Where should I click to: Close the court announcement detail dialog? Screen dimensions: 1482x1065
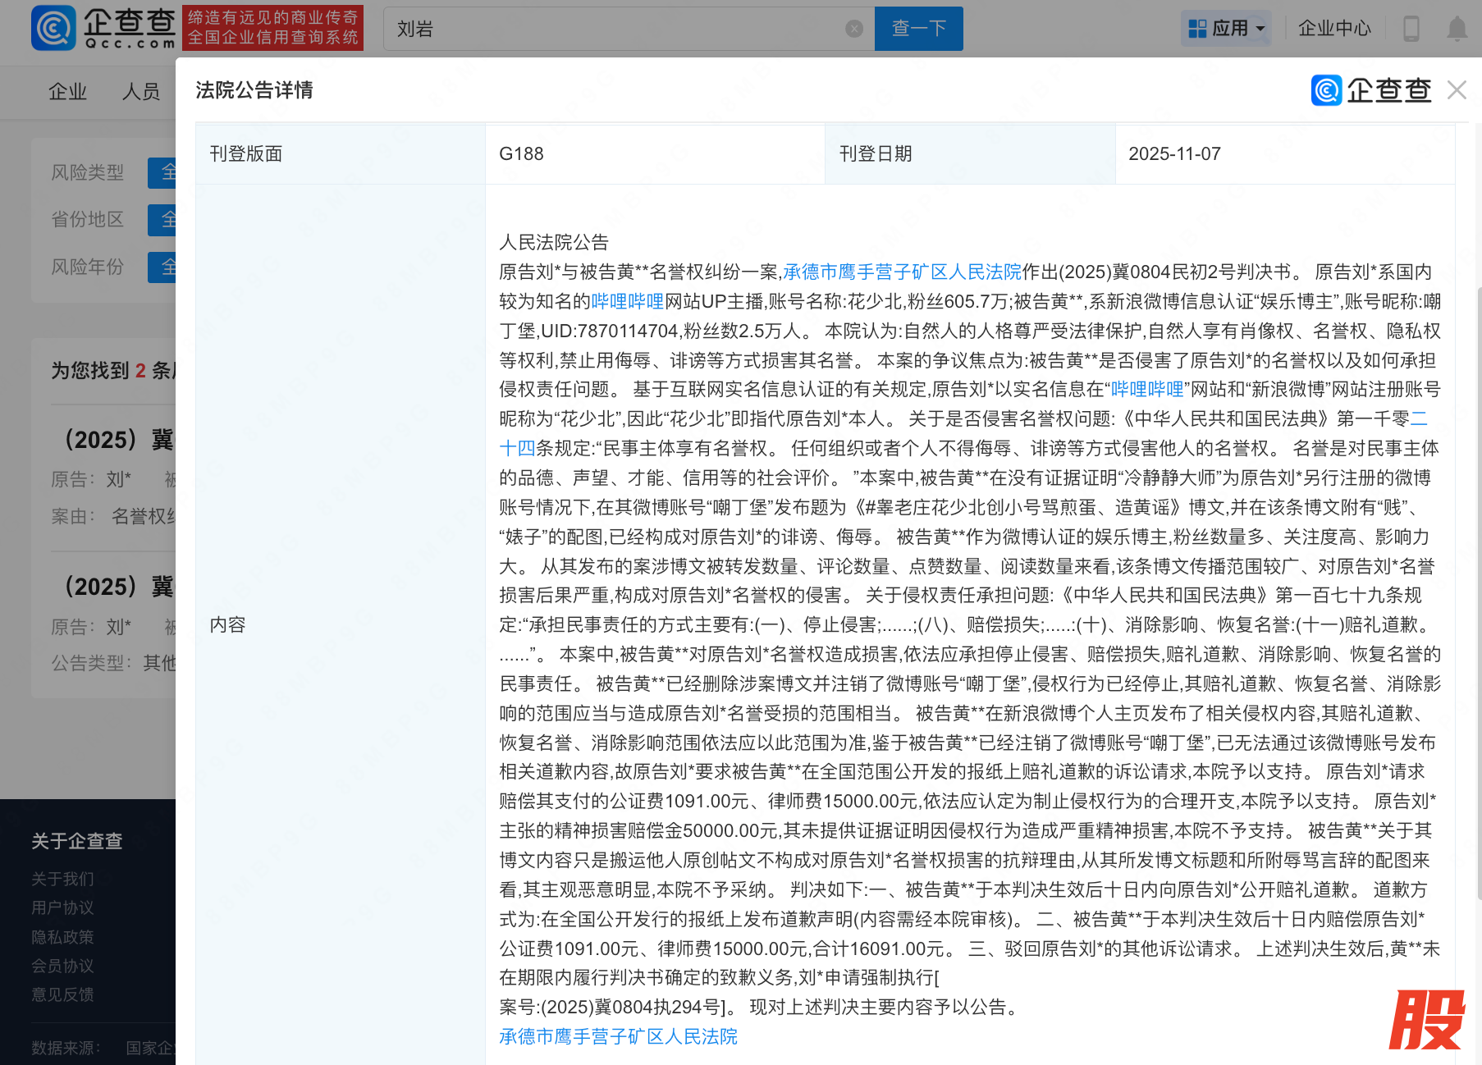(1457, 90)
